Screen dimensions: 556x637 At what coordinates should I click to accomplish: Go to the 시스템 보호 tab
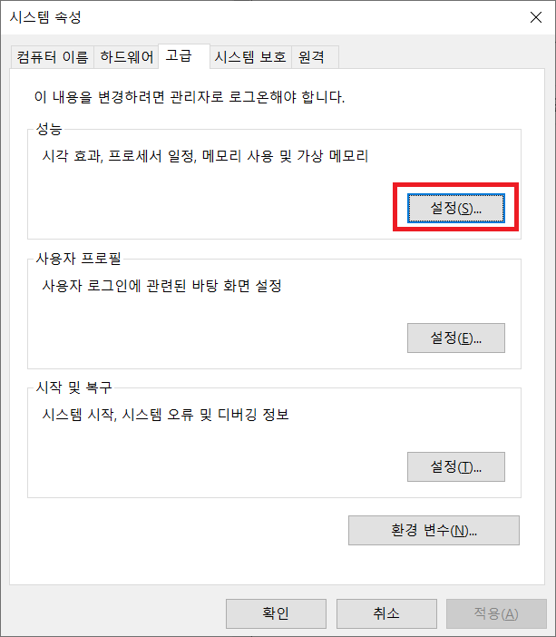click(250, 57)
